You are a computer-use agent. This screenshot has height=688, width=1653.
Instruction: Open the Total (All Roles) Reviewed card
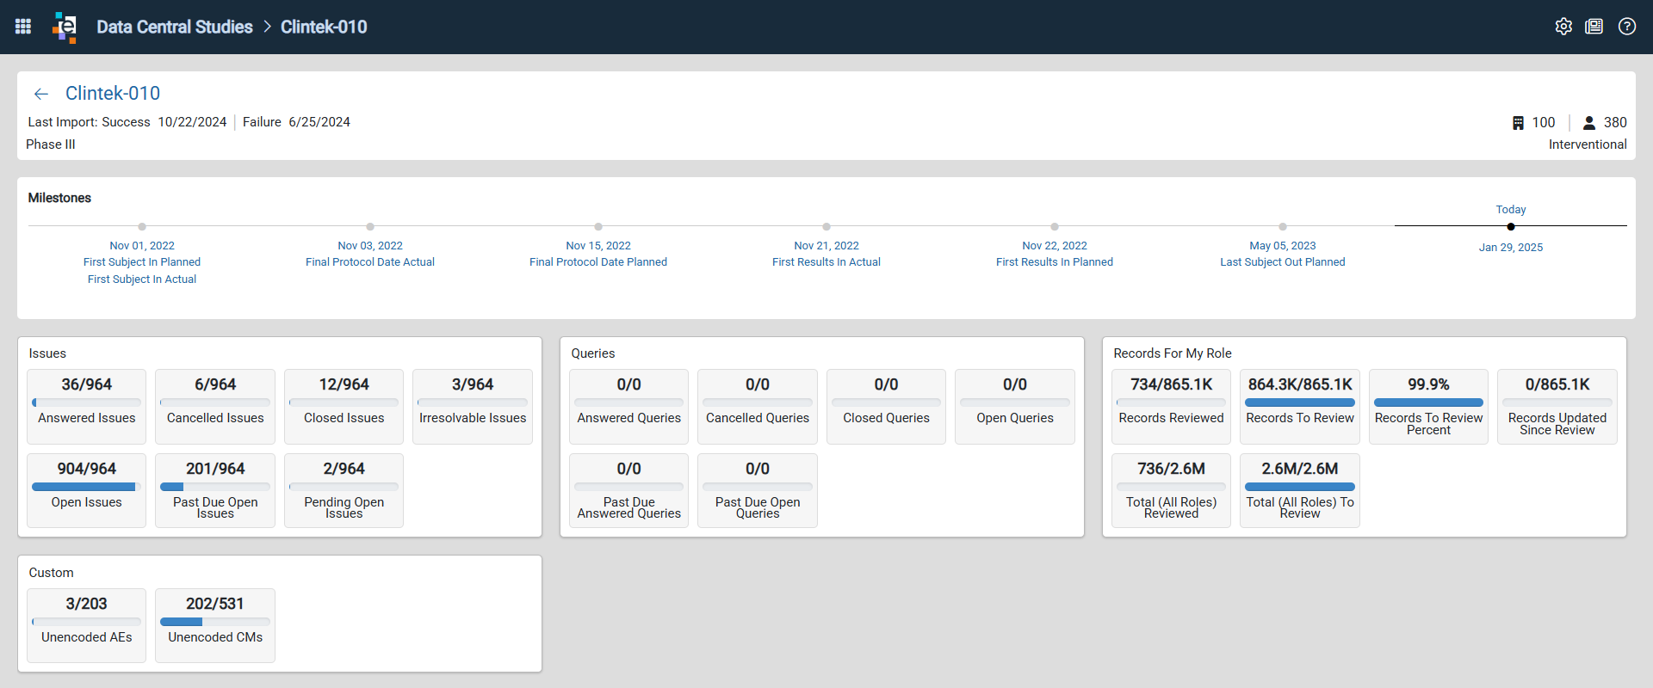click(1171, 490)
